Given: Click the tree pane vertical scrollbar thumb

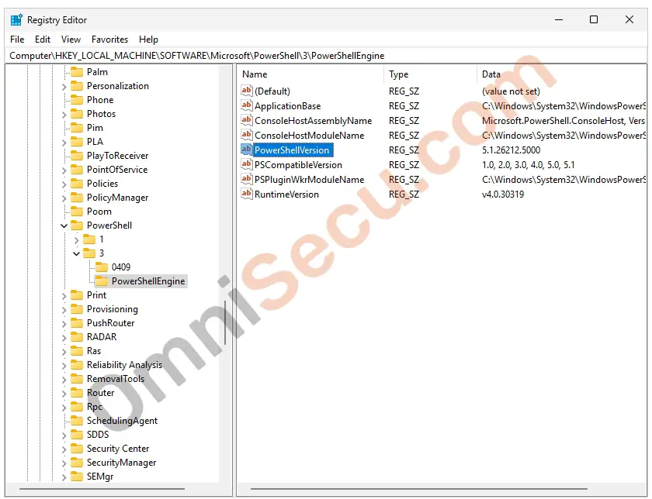Looking at the screenshot, I should tap(225, 322).
